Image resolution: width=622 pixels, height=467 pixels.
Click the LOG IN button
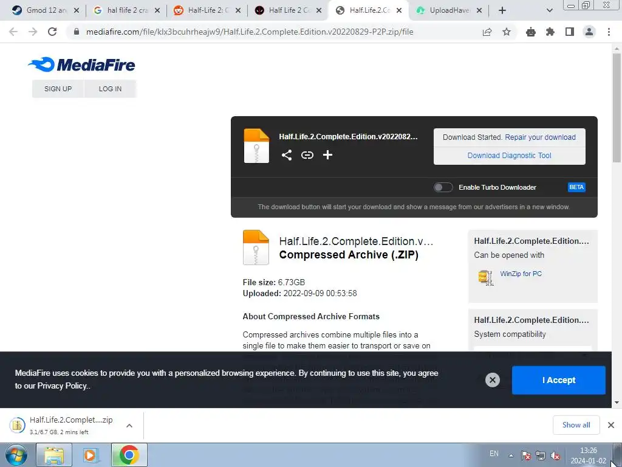tap(111, 89)
